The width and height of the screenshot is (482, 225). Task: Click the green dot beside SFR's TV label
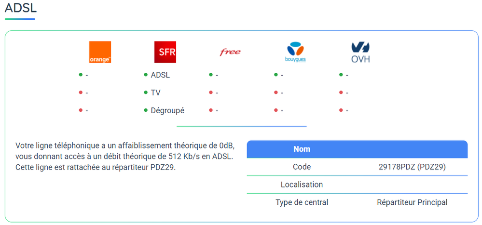pyautogui.click(x=146, y=93)
